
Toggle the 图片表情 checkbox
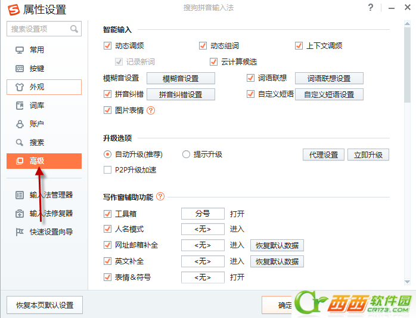click(107, 110)
